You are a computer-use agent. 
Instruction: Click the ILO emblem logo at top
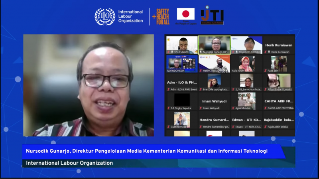click(105, 16)
